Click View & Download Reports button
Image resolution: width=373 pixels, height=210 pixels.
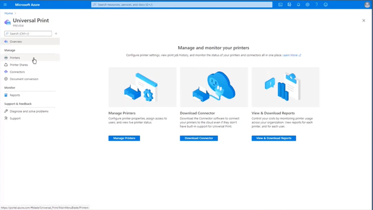pyautogui.click(x=274, y=138)
